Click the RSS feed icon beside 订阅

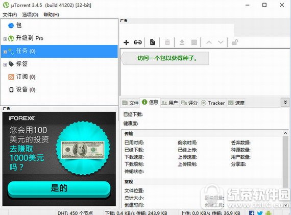tap(11, 77)
